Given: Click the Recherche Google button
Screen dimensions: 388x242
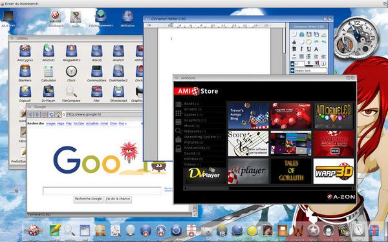Looking at the screenshot, I should tap(89, 199).
